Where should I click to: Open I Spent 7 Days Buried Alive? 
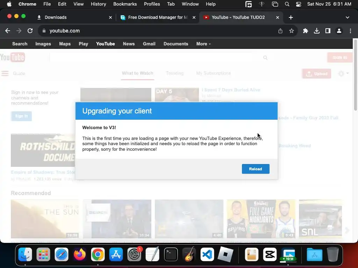[x=231, y=90]
